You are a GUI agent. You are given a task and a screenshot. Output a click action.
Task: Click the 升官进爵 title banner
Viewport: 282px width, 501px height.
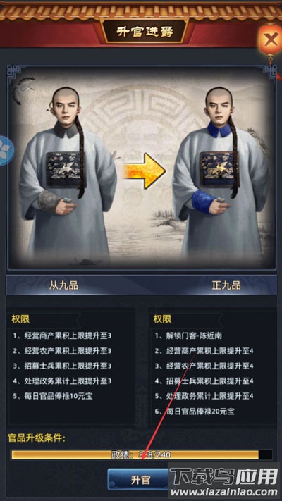tap(144, 31)
